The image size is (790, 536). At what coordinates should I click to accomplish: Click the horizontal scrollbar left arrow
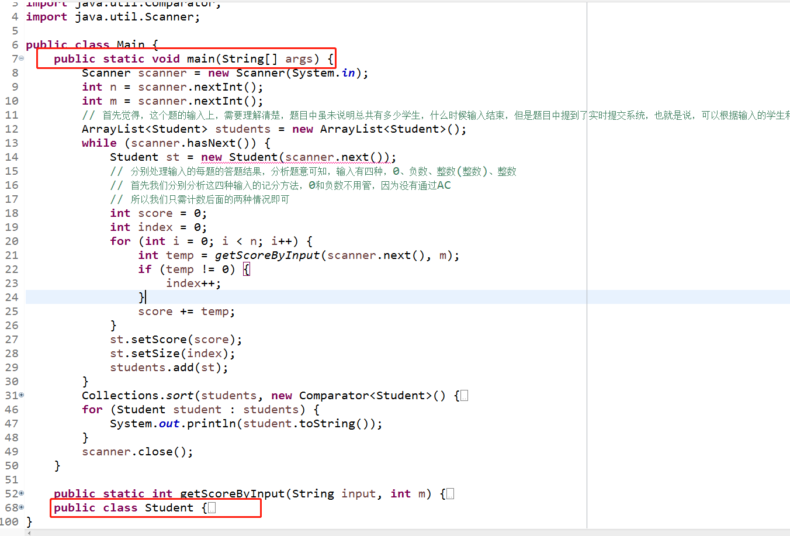29,532
